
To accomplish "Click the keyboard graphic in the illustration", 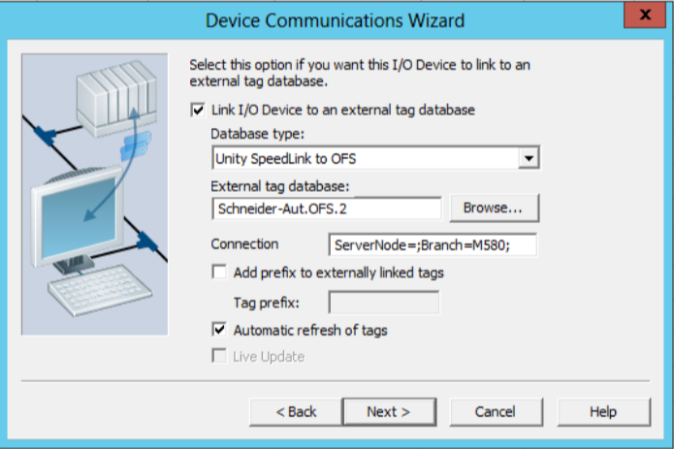I will 100,290.
